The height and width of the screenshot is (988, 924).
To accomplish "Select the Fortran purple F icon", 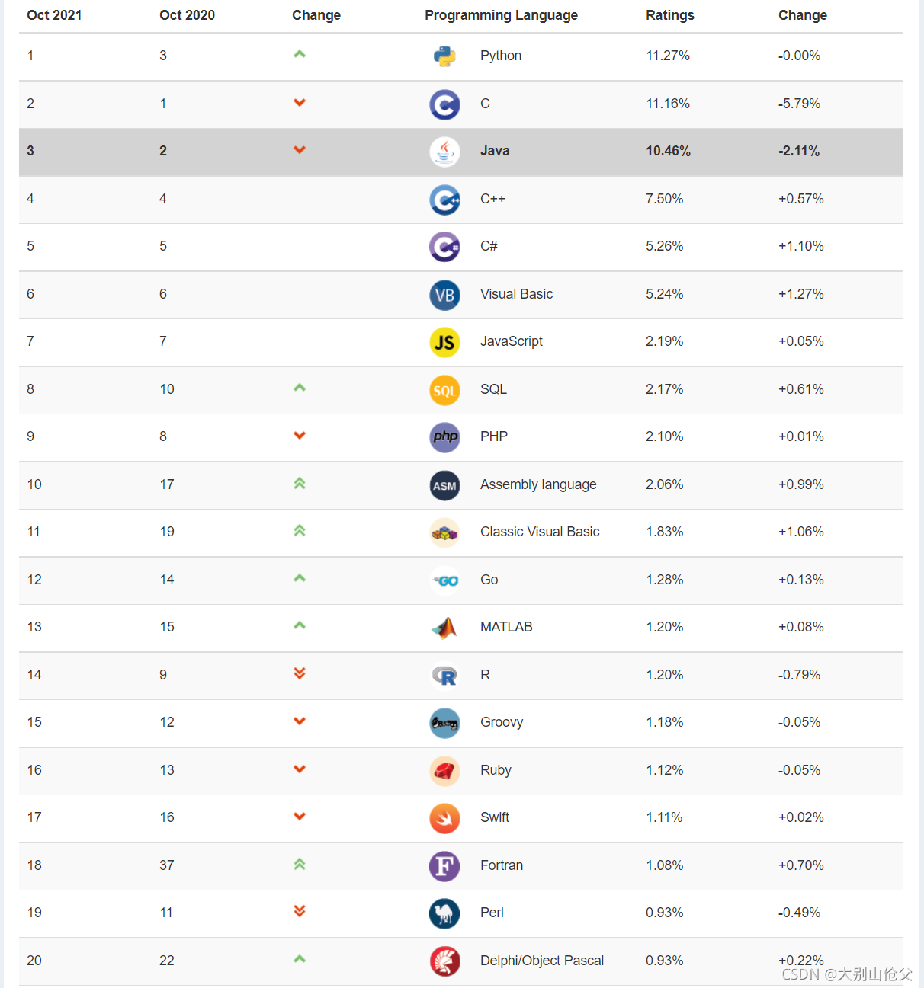I will click(444, 866).
